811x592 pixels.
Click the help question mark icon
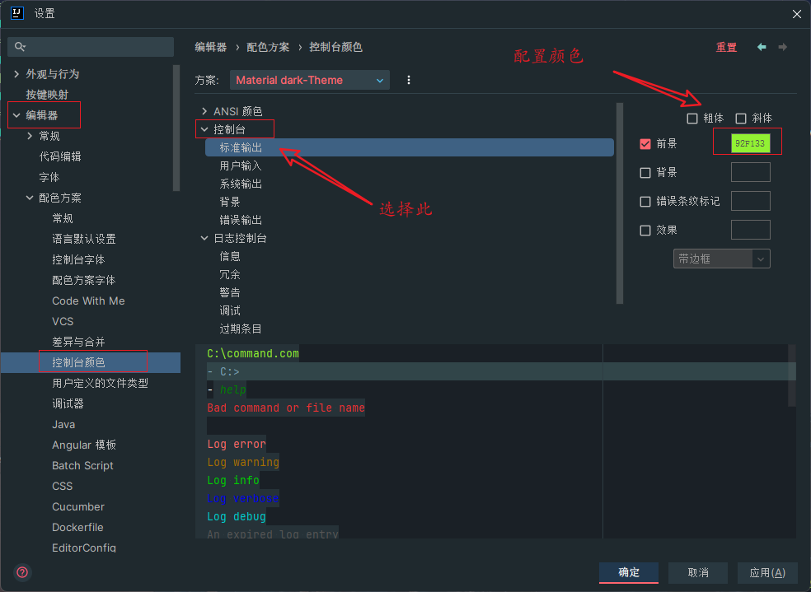(x=21, y=572)
